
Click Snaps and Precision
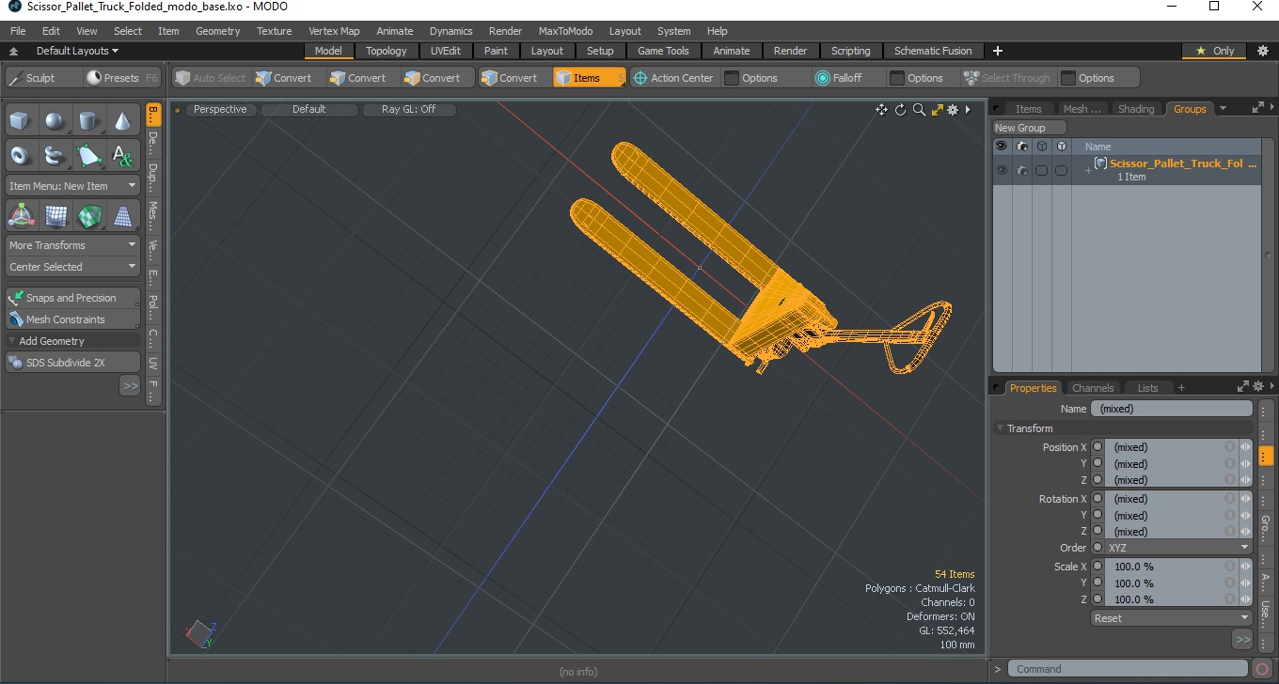[72, 298]
